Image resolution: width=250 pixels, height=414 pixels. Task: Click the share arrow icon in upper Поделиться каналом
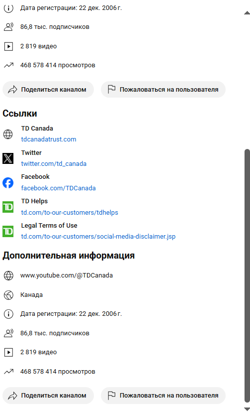[12, 90]
